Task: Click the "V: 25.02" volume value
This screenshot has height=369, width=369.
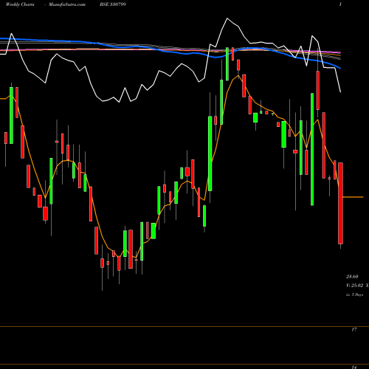Action: 354,286
